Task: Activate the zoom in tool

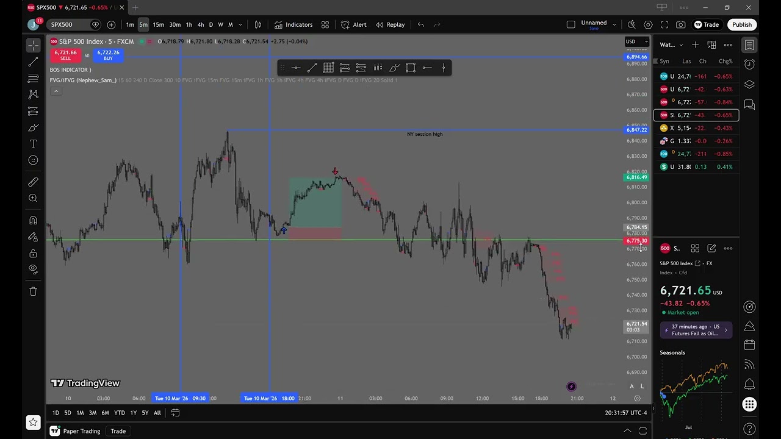Action: click(x=33, y=198)
